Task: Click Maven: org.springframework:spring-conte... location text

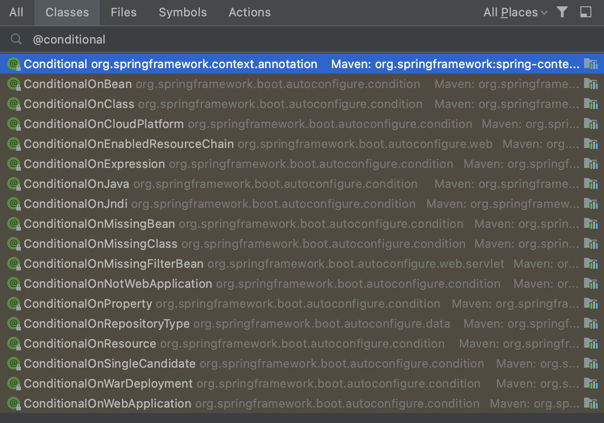Action: [x=455, y=64]
